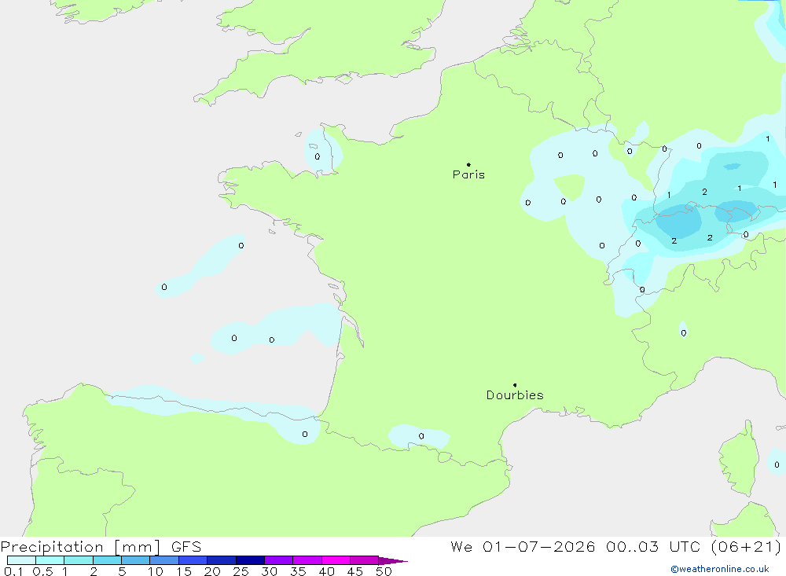Click the 0.5–1 mm legend color swatch

coord(50,560)
